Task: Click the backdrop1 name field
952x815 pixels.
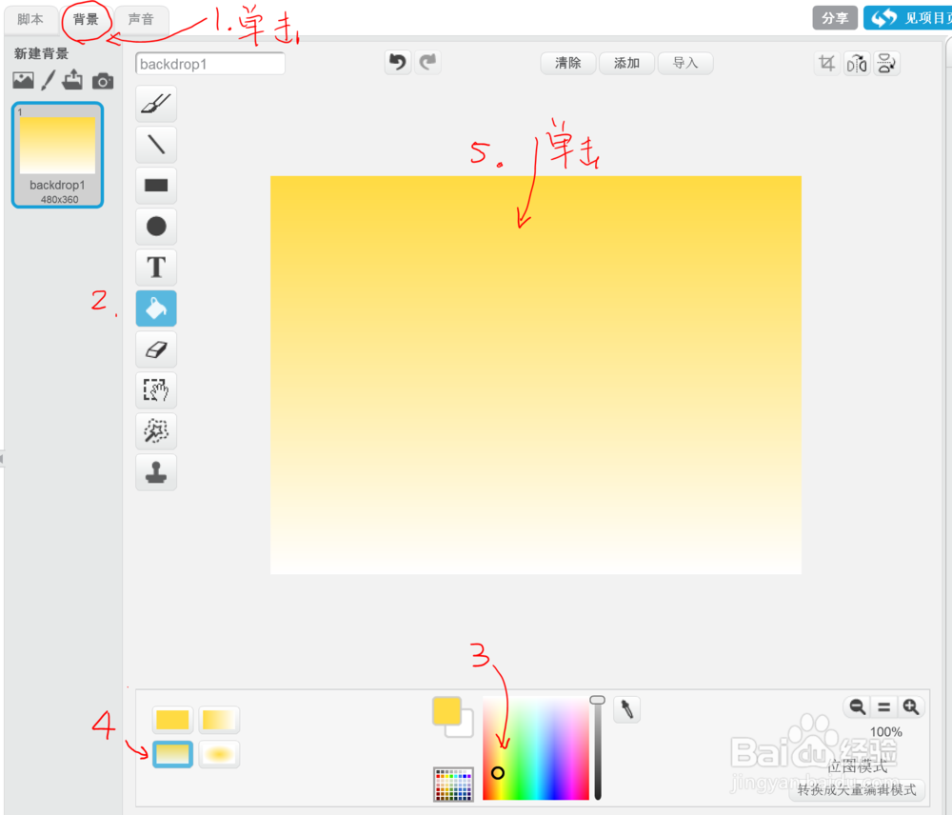Action: point(210,64)
